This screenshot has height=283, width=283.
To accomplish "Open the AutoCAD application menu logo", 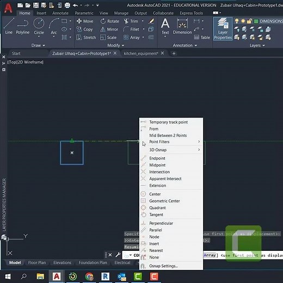I will click(x=8, y=8).
